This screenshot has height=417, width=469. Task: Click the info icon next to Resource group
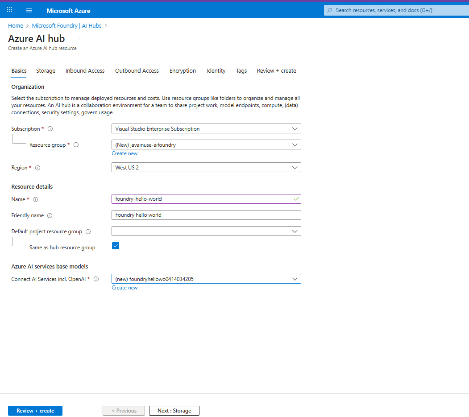(76, 145)
